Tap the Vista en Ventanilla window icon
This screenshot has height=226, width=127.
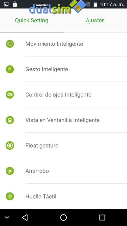pyautogui.click(x=10, y=120)
